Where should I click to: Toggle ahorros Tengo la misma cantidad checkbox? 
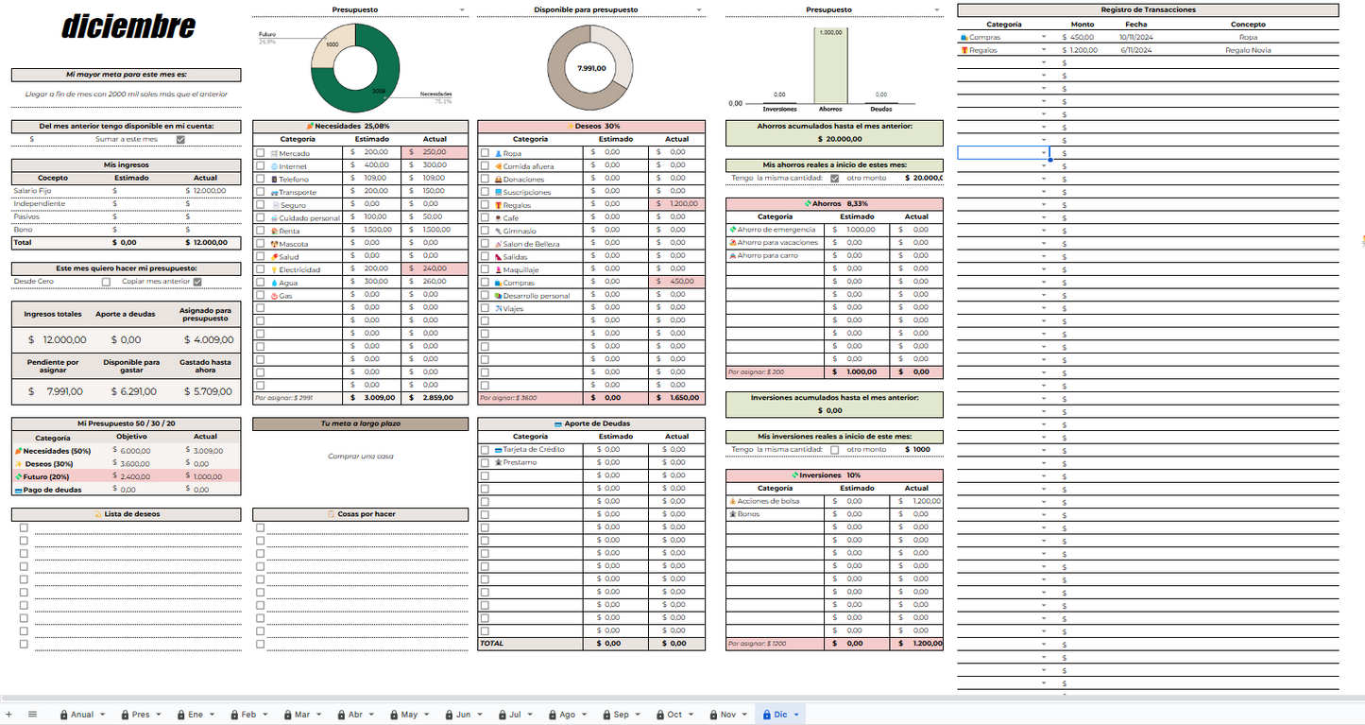pyautogui.click(x=834, y=178)
